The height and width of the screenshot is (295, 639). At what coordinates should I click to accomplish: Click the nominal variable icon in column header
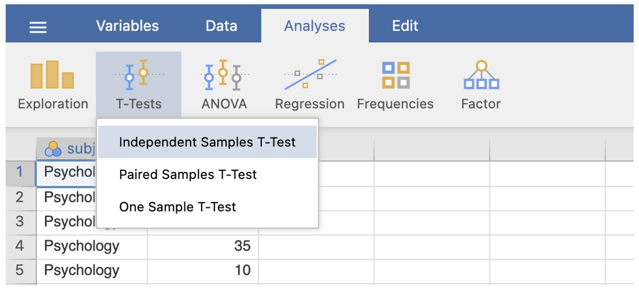pyautogui.click(x=53, y=149)
